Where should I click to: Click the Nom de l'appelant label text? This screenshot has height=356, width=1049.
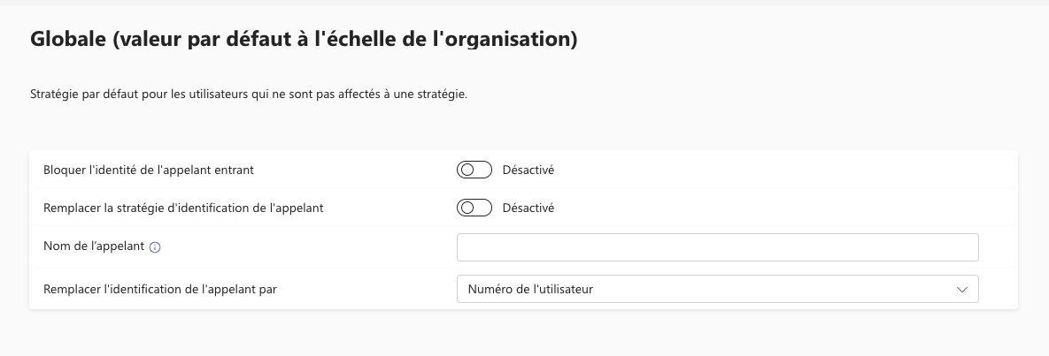click(x=94, y=246)
